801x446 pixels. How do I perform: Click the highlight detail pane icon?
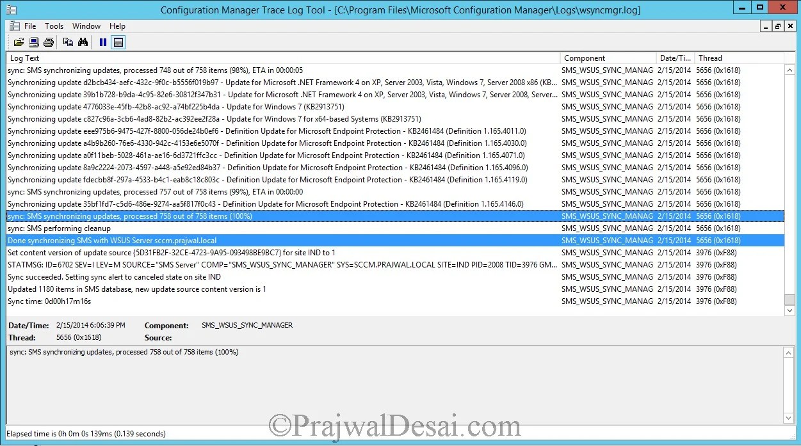118,42
